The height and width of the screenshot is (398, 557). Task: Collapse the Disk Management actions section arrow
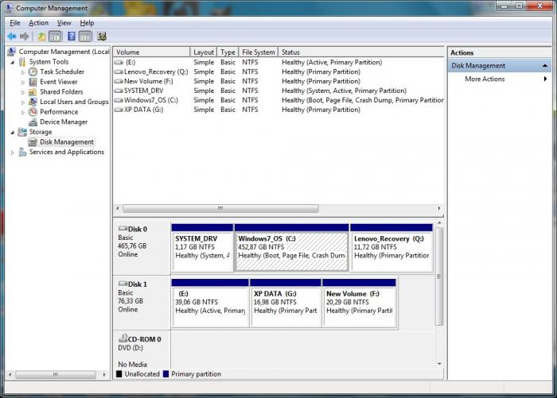(544, 66)
